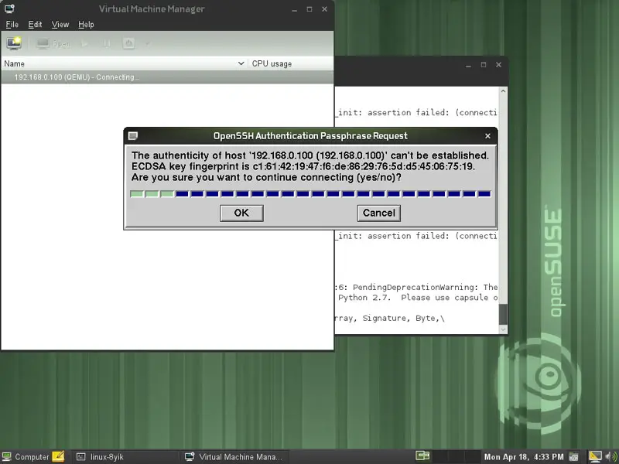
Task: Close the OpenSSH Authentication Passphrase dialog
Action: (487, 136)
